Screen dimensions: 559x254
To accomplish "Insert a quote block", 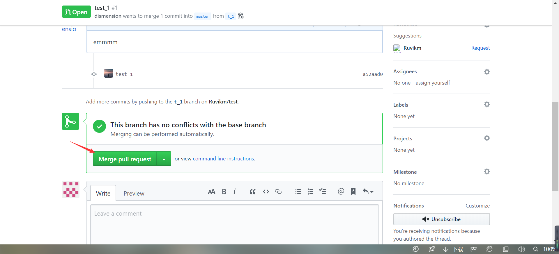I will (x=252, y=192).
